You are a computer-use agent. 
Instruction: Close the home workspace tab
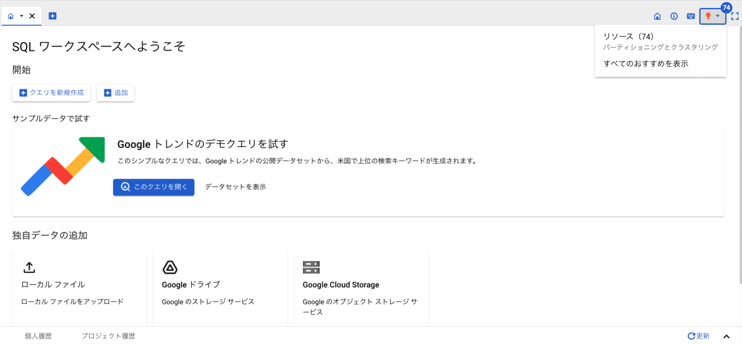point(32,15)
